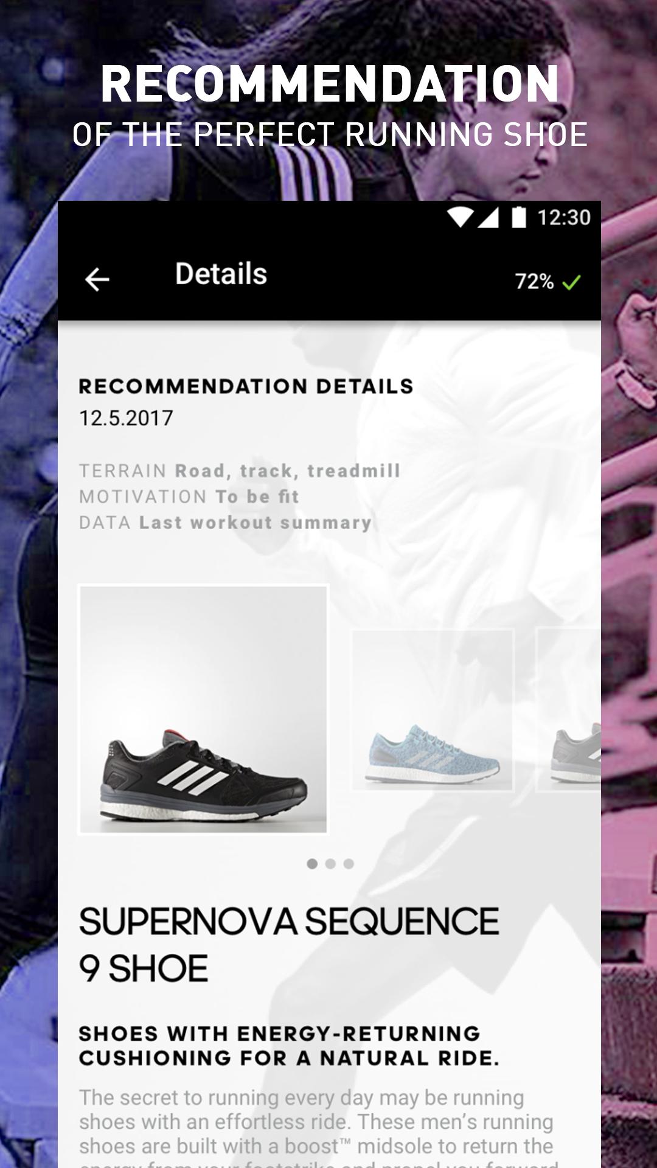
Task: Open the Supernova Sequence 9 Shoe title
Action: click(x=289, y=945)
